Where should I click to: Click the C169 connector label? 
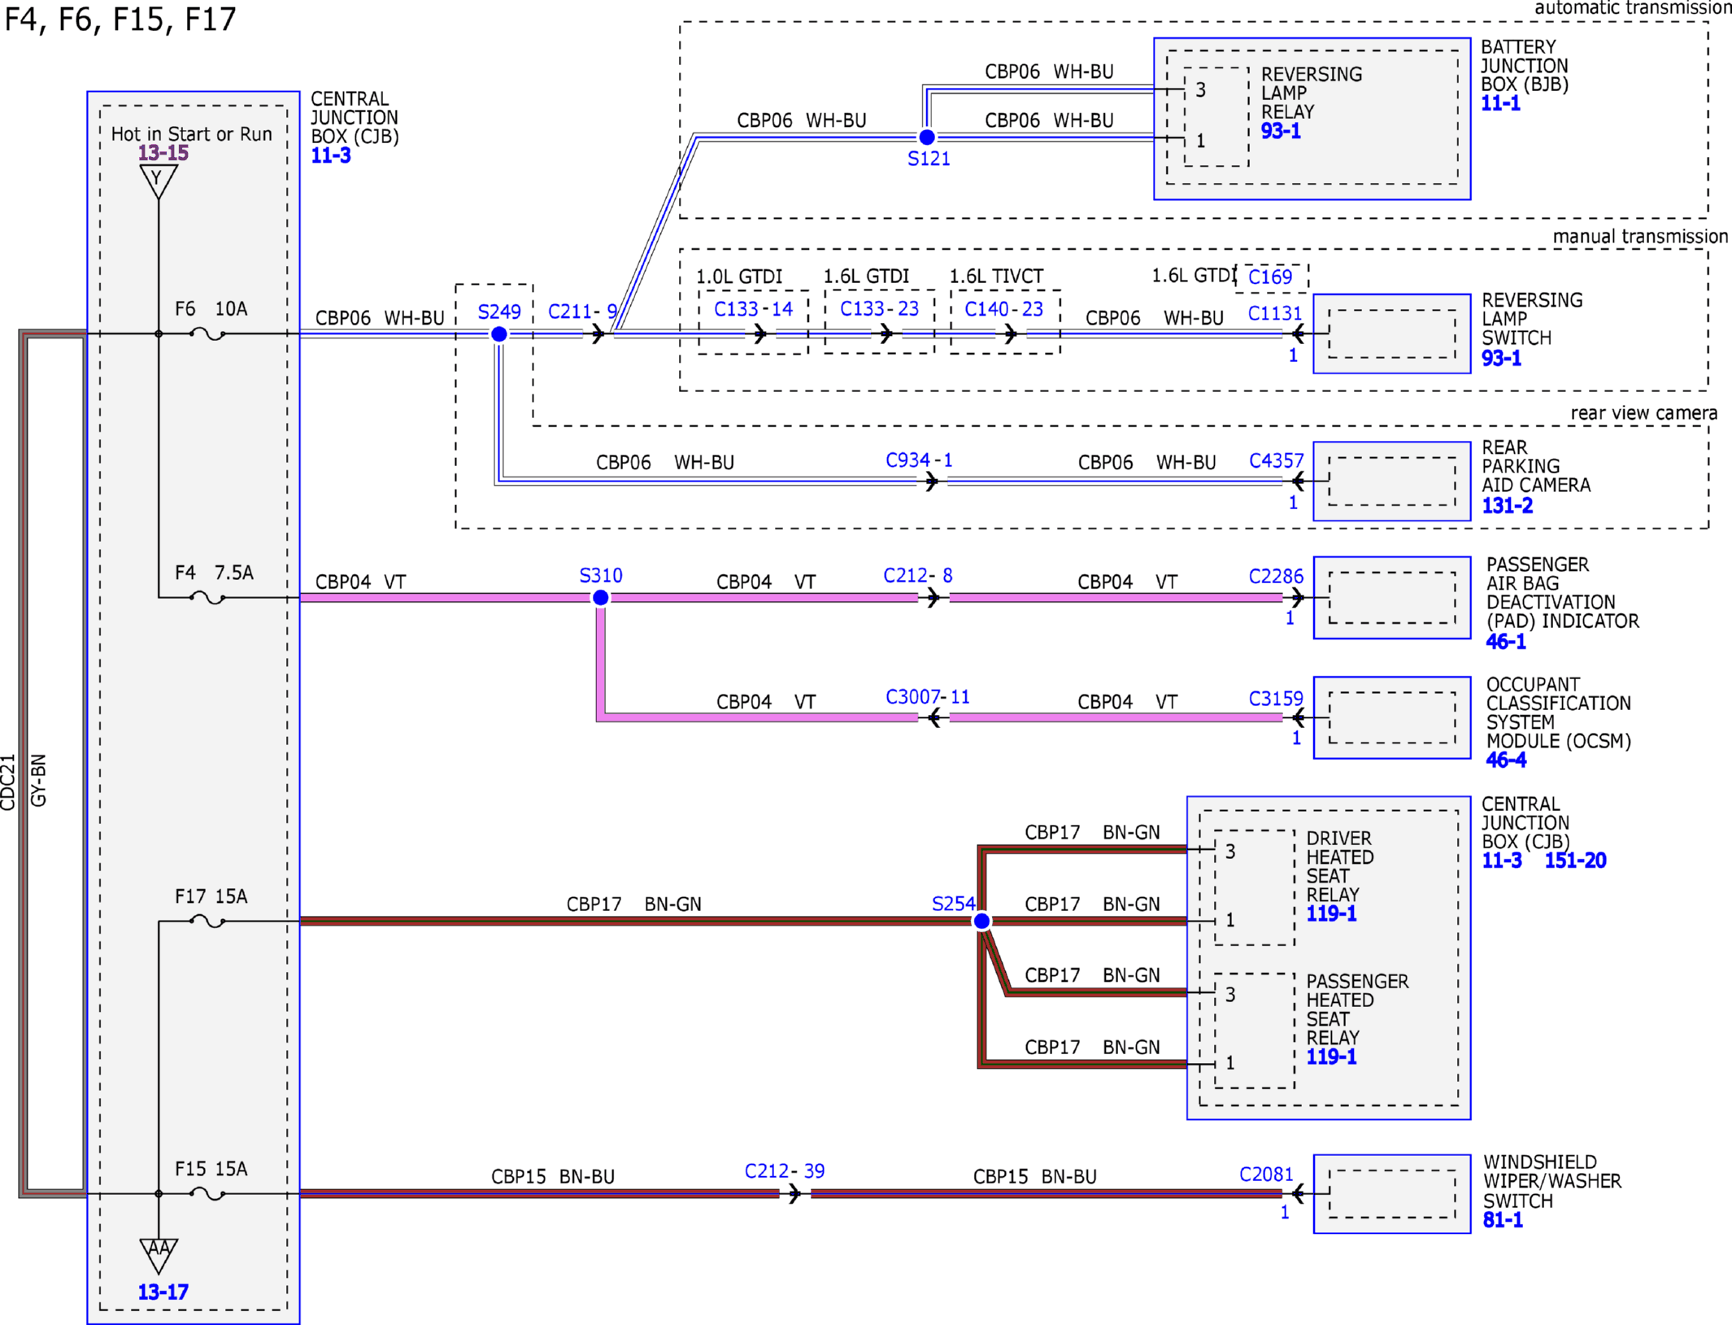point(1270,277)
